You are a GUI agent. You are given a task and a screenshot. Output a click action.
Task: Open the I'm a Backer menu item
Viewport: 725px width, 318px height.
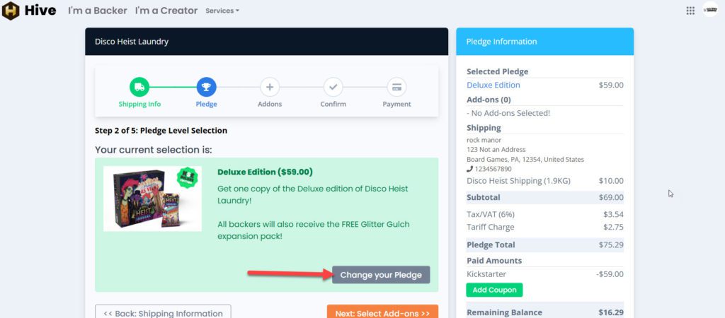tap(98, 11)
